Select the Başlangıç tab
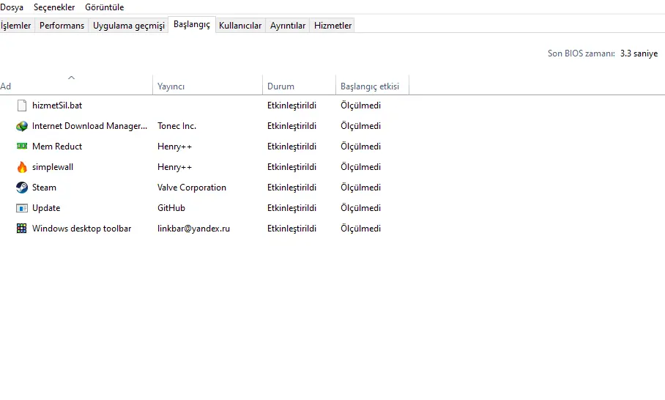665x400 pixels. (192, 25)
